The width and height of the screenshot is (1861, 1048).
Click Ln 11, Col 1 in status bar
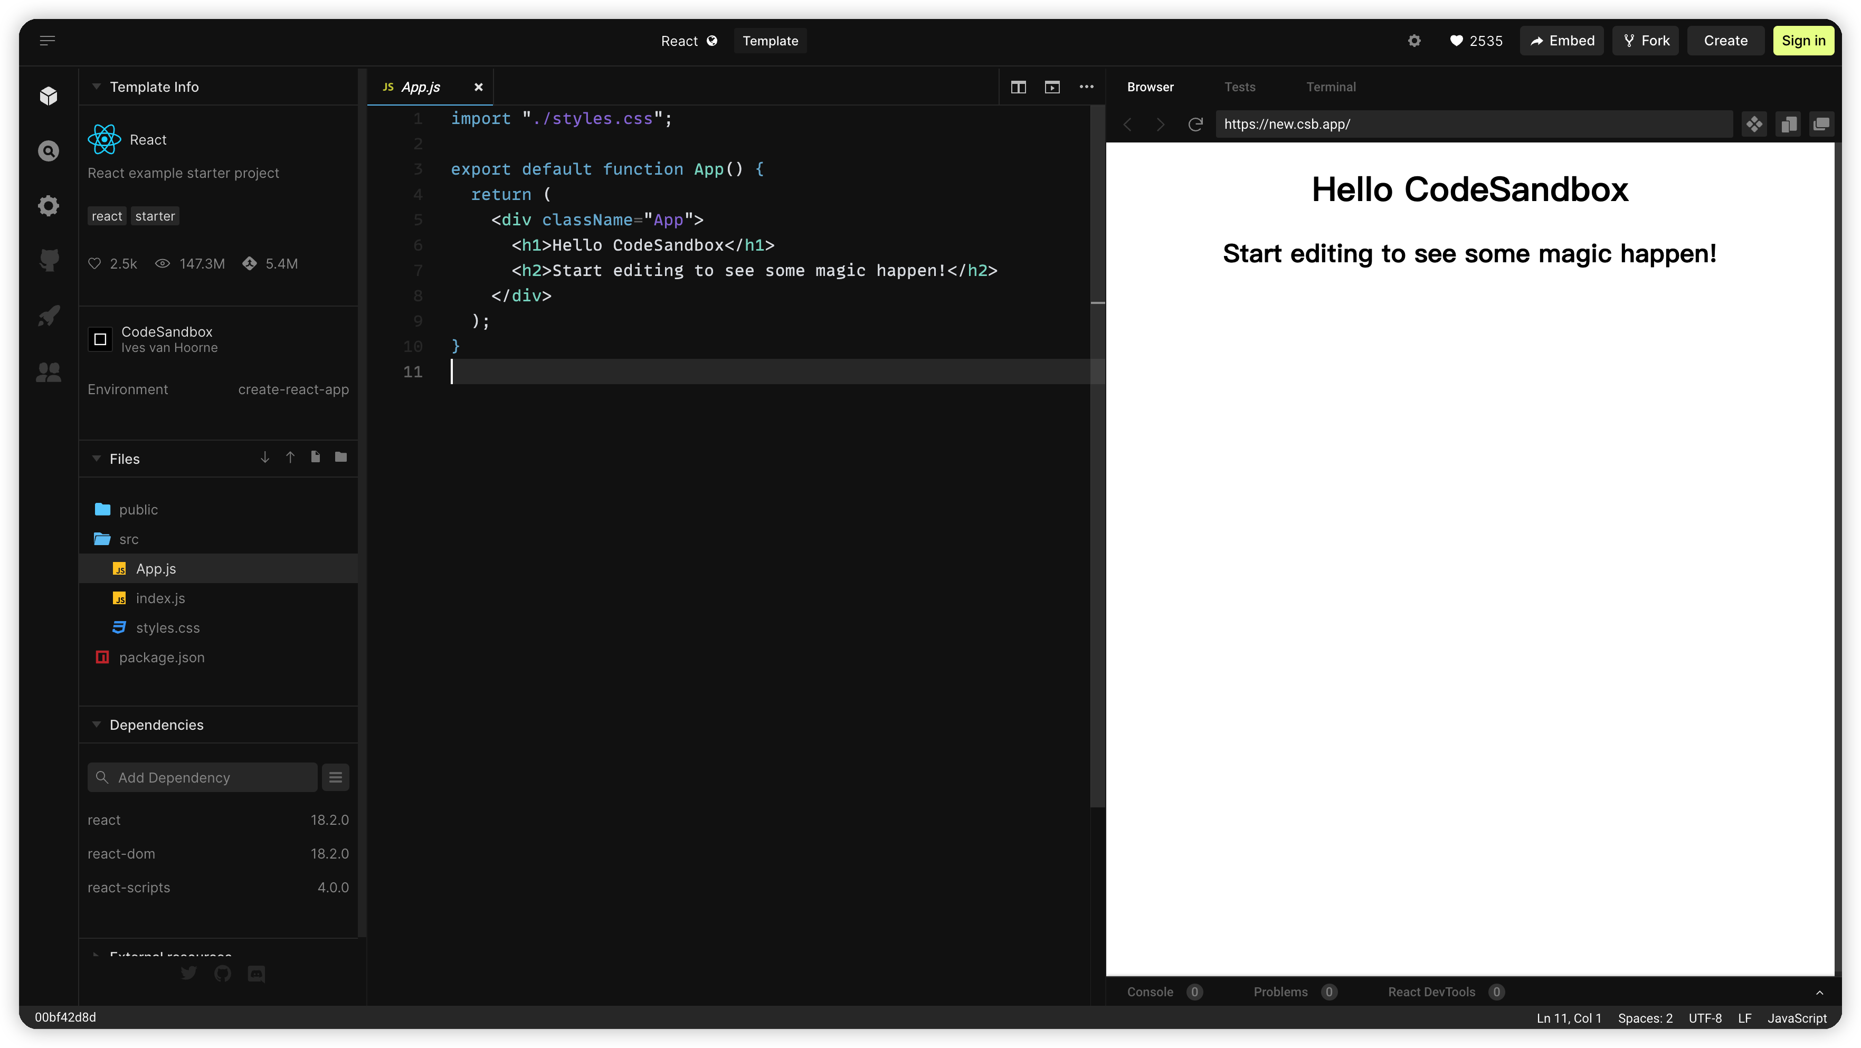click(1569, 1018)
